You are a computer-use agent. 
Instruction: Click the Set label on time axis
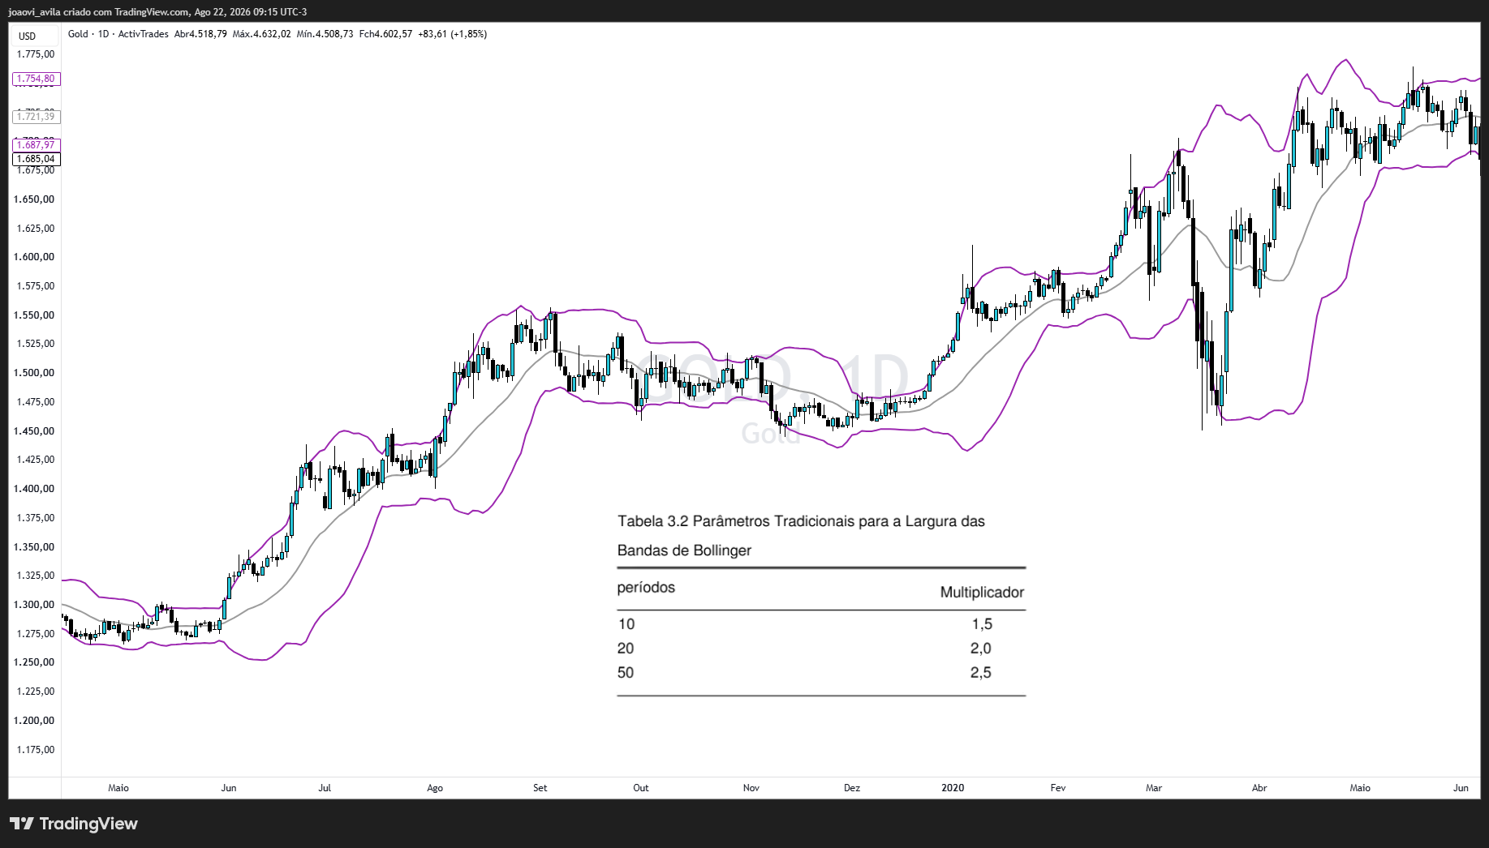540,788
